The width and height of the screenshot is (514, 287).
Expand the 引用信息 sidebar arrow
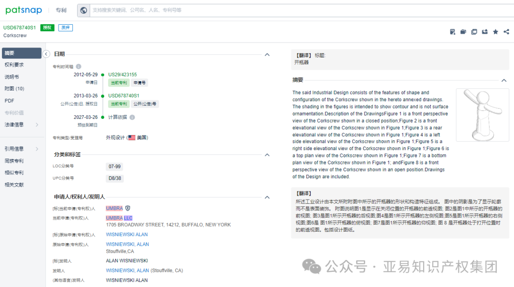(x=37, y=149)
